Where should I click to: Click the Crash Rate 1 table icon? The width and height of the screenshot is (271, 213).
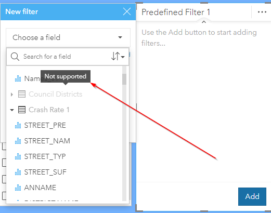(22, 110)
